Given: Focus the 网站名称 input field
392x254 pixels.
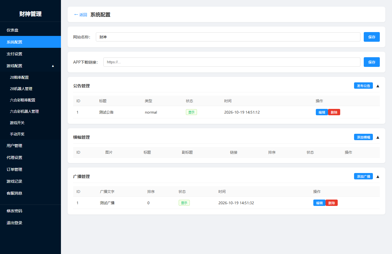Looking at the screenshot, I should click(228, 37).
